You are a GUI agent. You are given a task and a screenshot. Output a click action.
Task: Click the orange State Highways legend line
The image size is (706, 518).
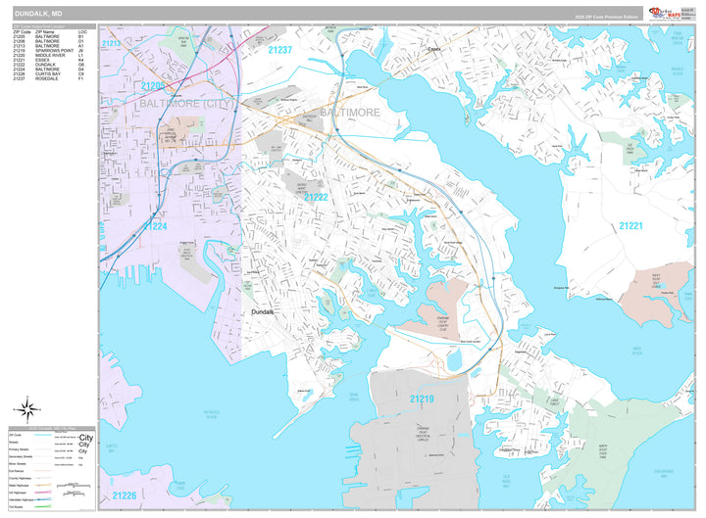pos(43,485)
